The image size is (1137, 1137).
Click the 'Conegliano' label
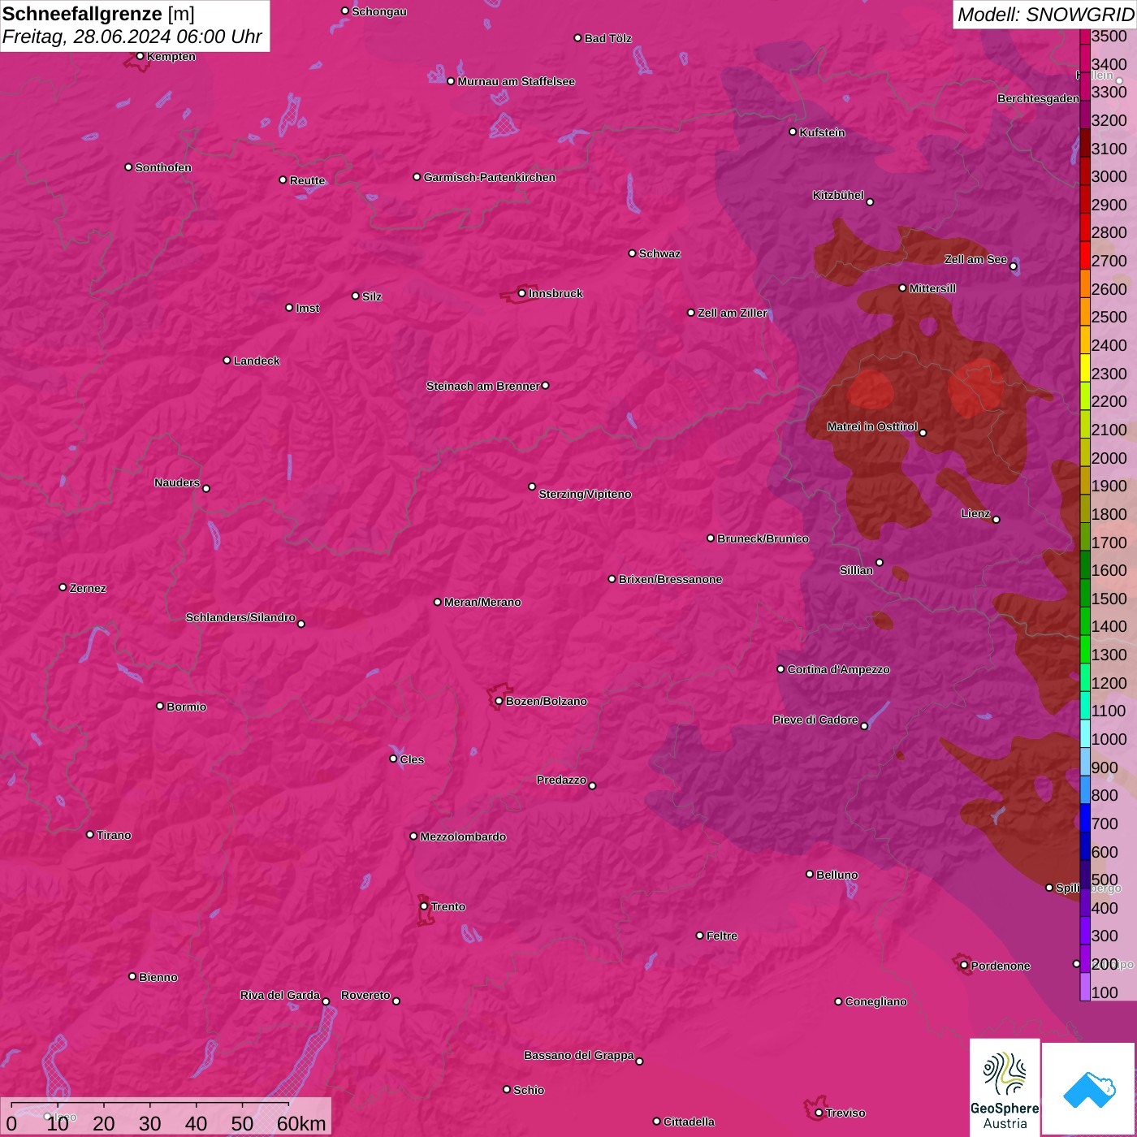[875, 1001]
